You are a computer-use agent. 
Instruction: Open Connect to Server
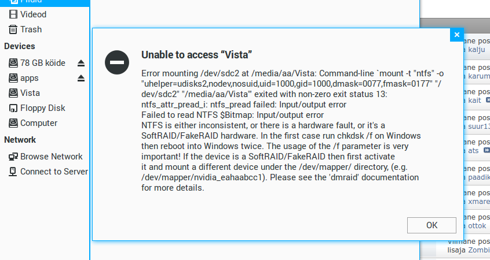54,172
